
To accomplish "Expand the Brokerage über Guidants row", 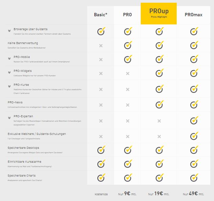I will pyautogui.click(x=9, y=31).
